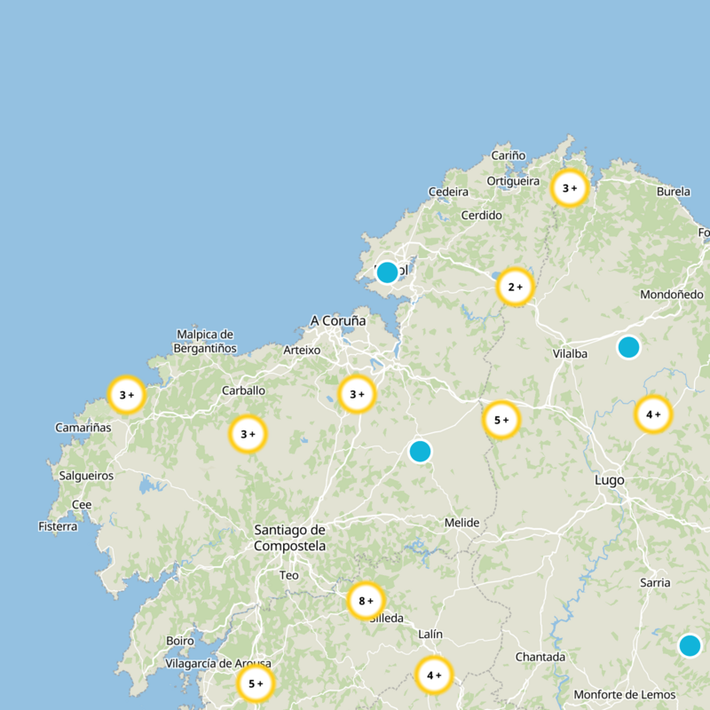Click the Chantada label
Screen dimensions: 710x710
pos(540,657)
